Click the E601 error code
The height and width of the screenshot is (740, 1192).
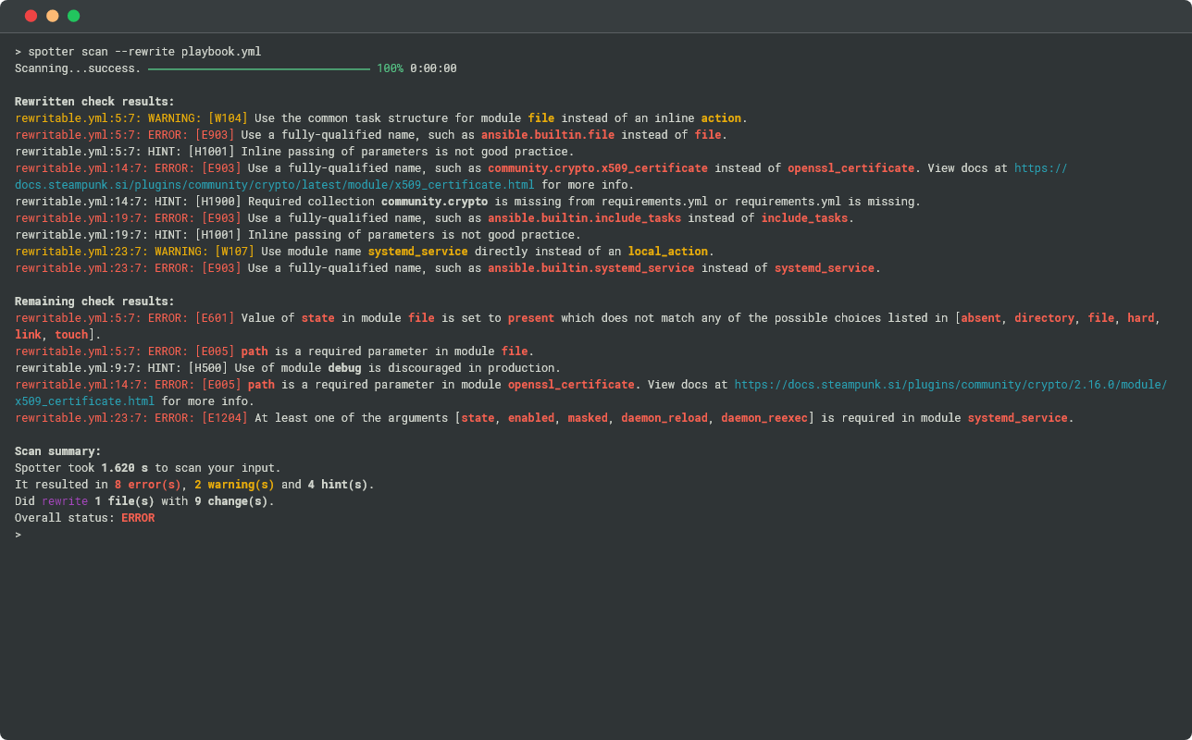pyautogui.click(x=214, y=318)
